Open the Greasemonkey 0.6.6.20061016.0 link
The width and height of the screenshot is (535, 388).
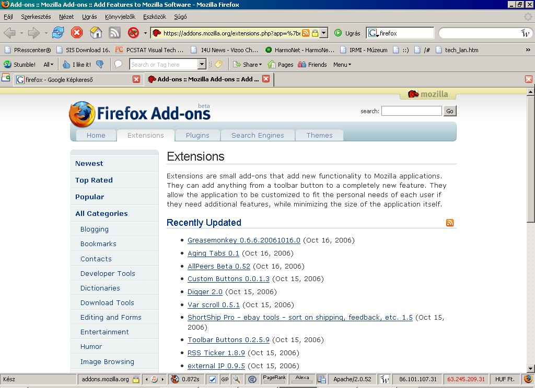244,240
